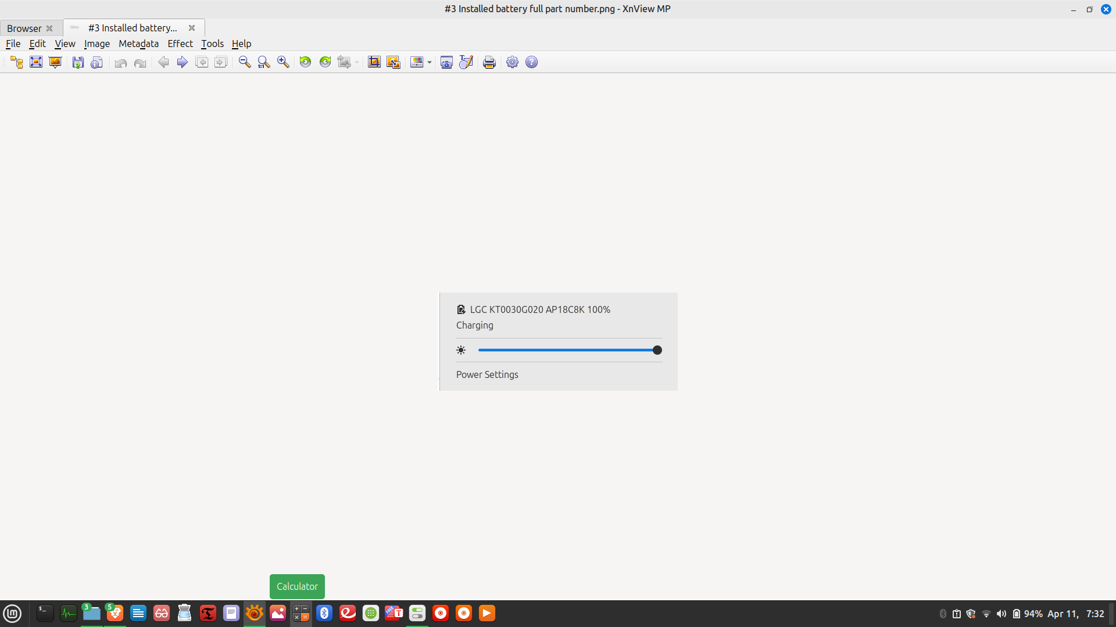Expand the adjust colors dropdown arrow

430,62
